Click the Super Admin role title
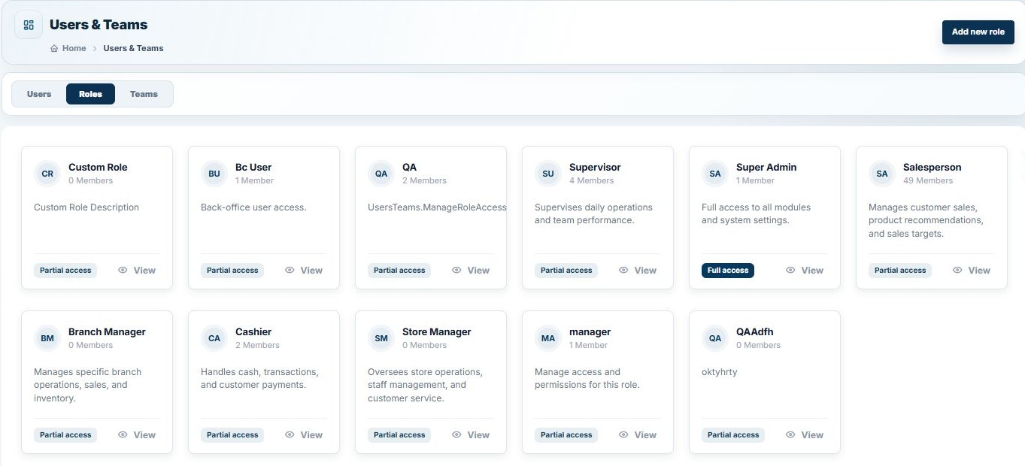Viewport: 1025px width, 466px height. coord(766,168)
